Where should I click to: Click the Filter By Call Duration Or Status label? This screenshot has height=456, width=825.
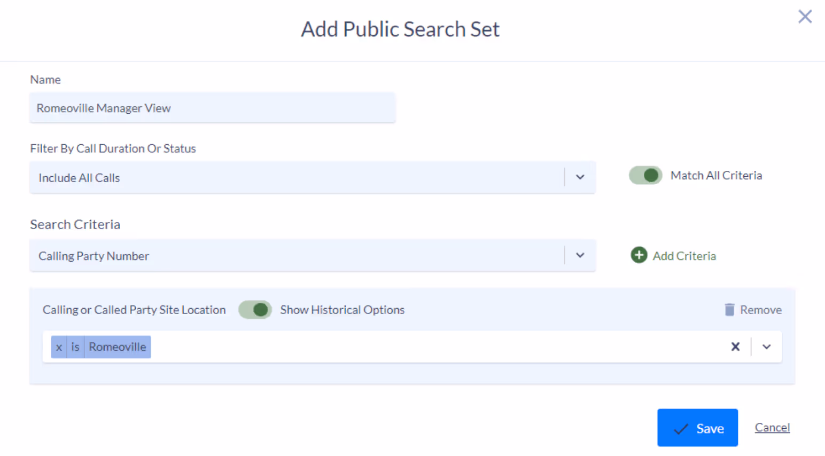point(113,148)
